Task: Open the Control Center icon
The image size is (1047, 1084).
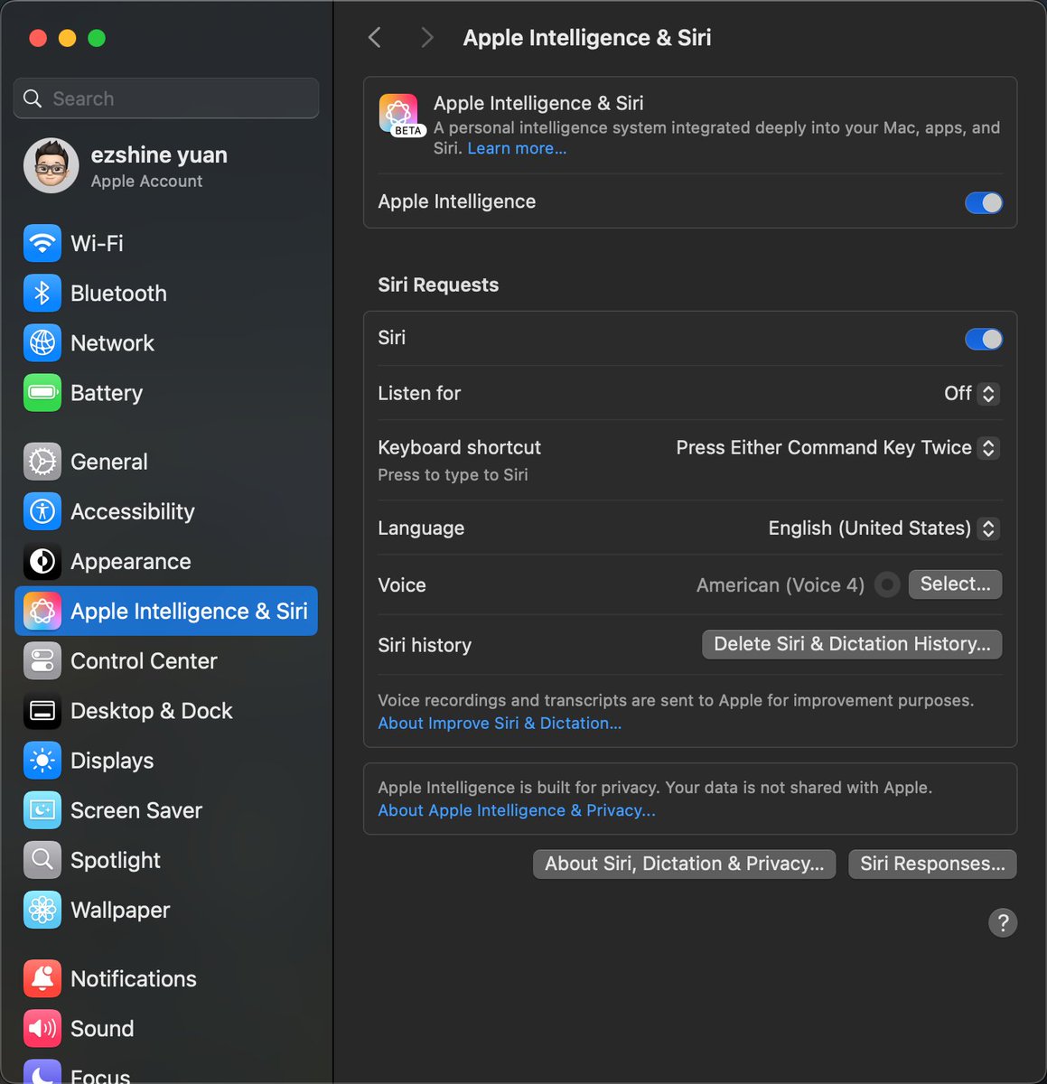Action: tap(42, 660)
